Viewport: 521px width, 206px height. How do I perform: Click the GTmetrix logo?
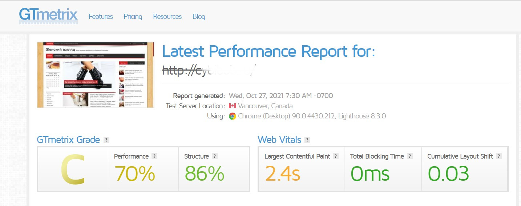[48, 16]
